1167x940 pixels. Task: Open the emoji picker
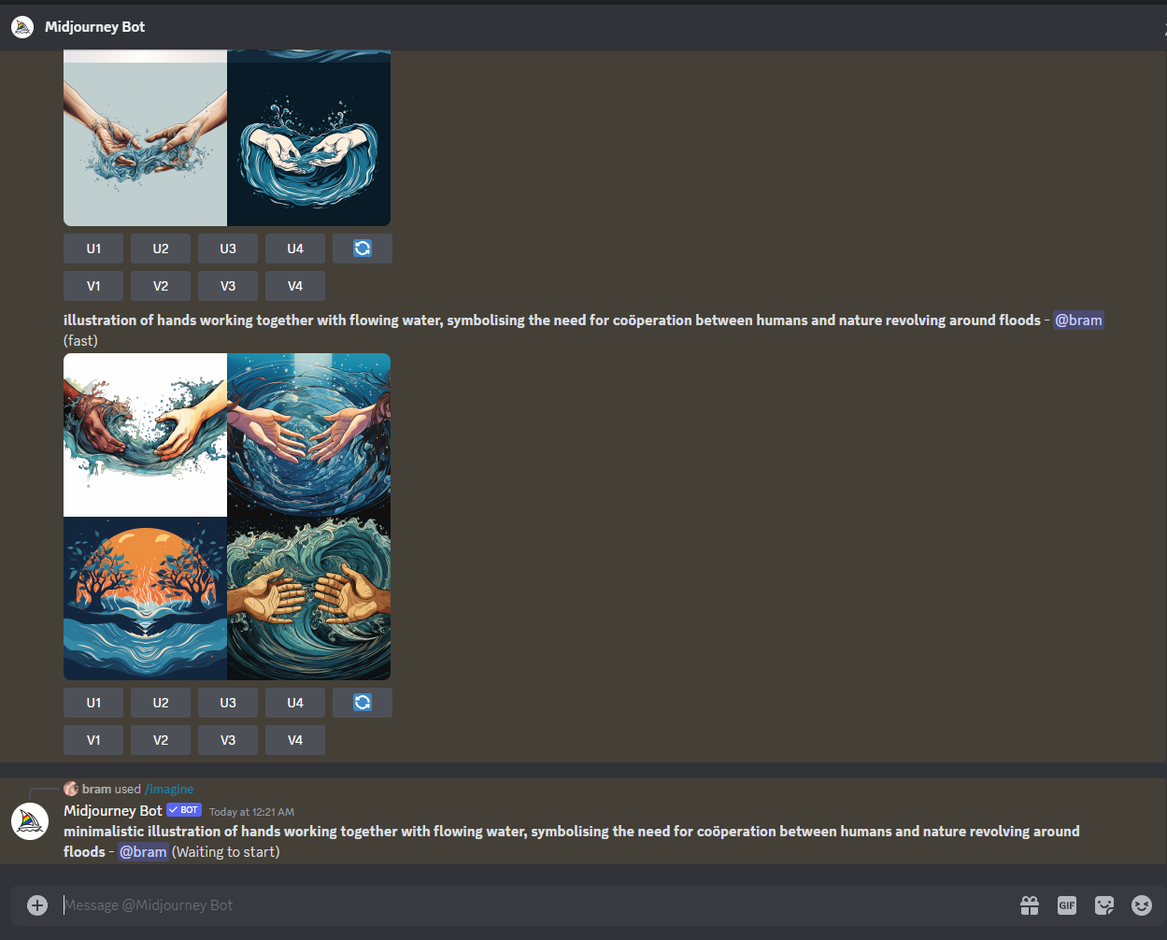coord(1142,904)
